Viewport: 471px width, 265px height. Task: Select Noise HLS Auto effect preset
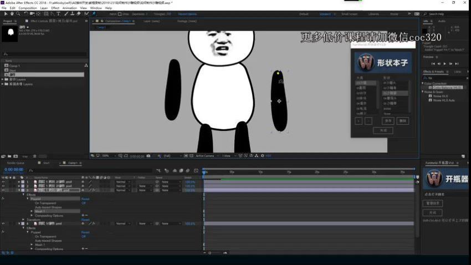point(444,100)
